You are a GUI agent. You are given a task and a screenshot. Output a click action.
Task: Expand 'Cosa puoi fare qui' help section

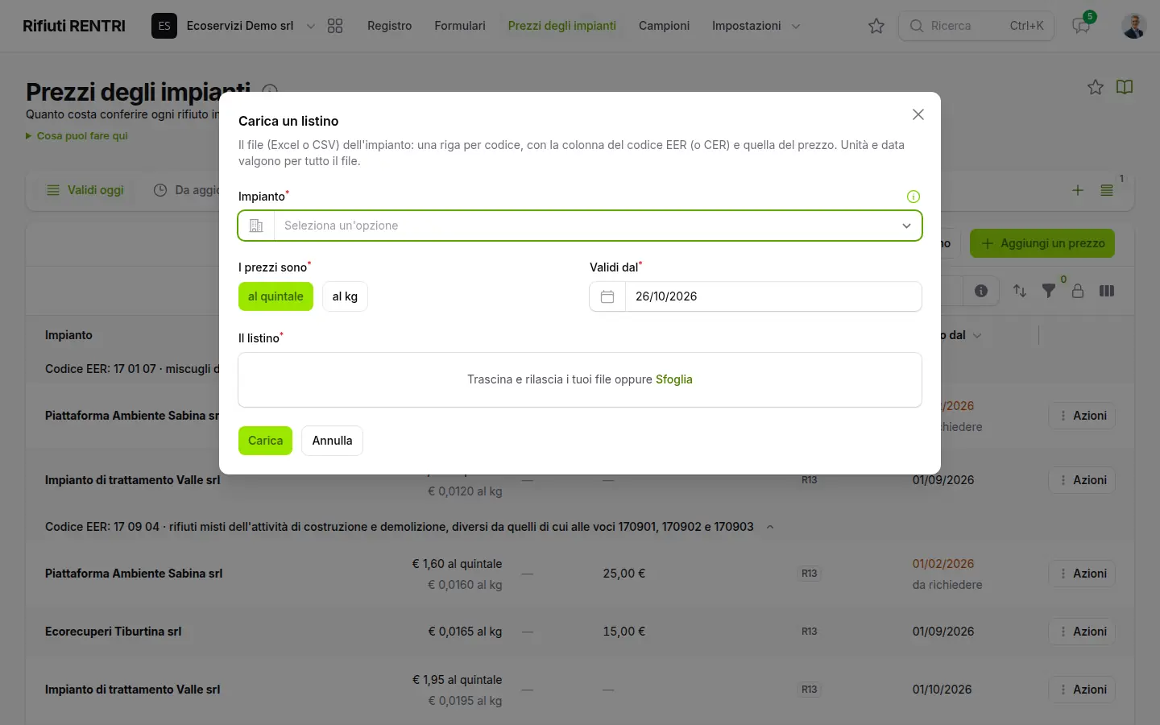[x=77, y=136]
